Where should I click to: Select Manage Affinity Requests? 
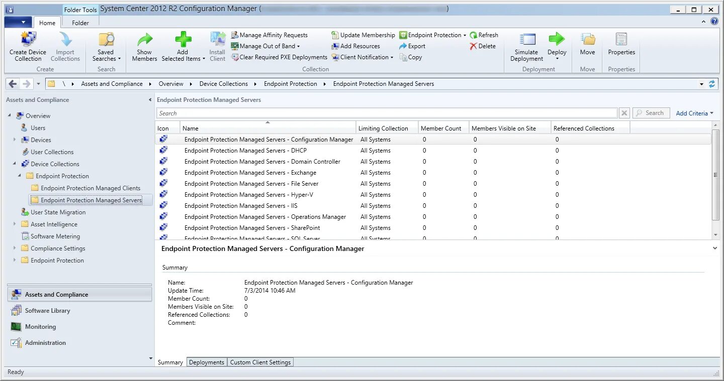click(269, 35)
